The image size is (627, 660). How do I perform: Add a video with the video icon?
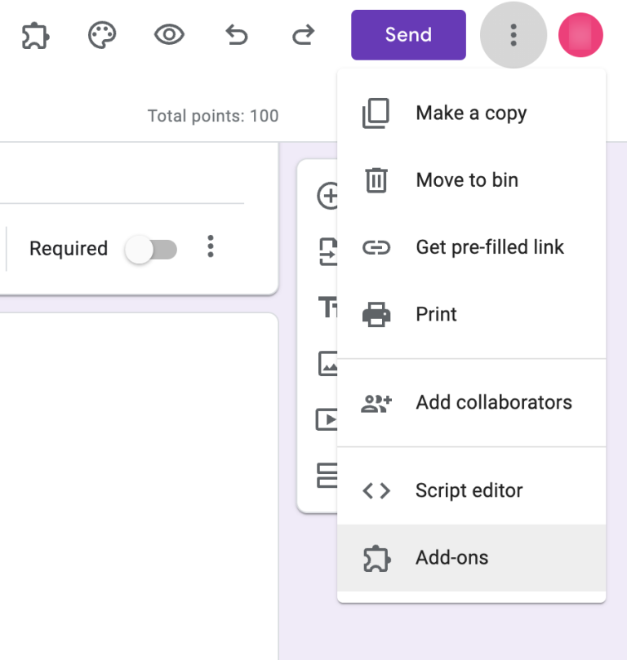330,420
